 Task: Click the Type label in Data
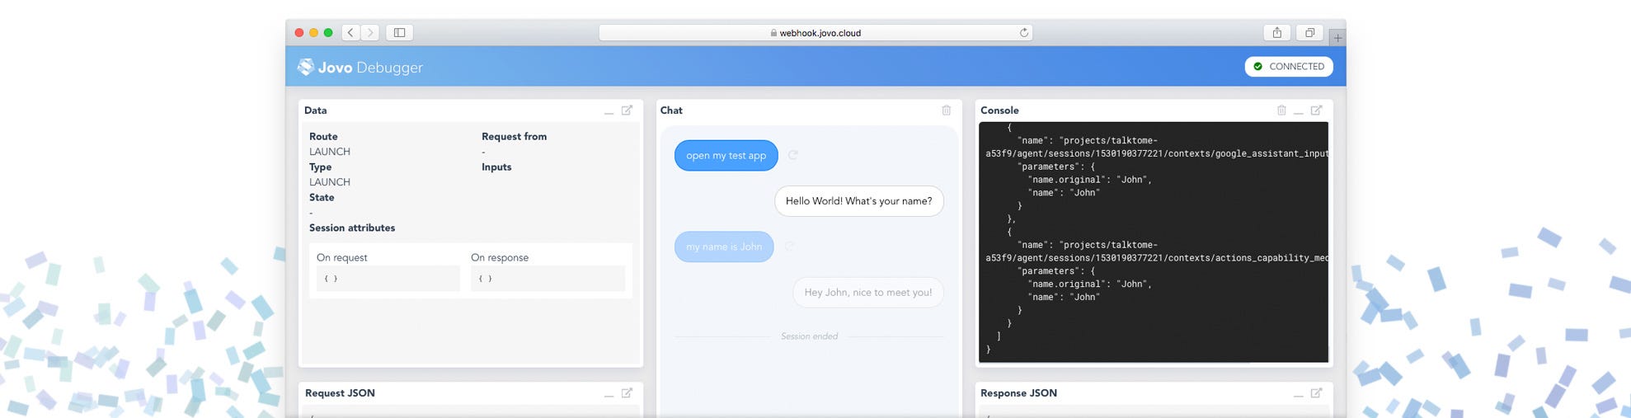(321, 167)
